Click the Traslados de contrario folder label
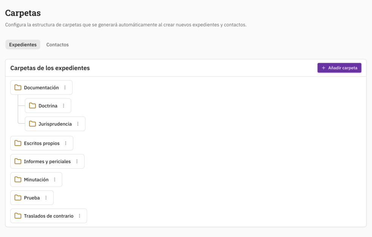Screen dimensions: 372x237 (x=49, y=216)
